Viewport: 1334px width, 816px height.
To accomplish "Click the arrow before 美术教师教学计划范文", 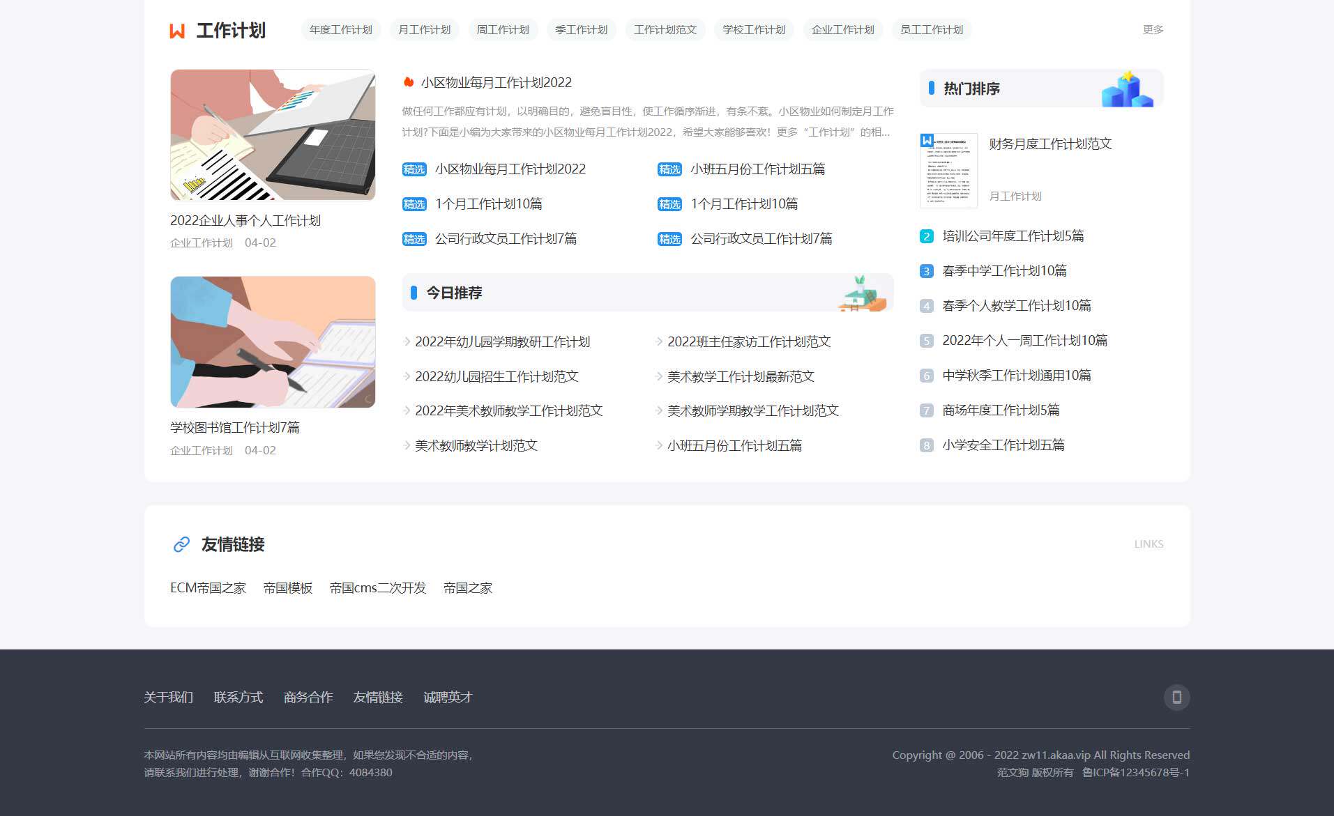I will point(407,445).
